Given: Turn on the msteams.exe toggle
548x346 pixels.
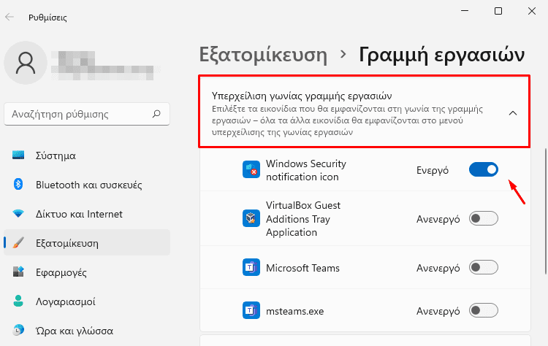Looking at the screenshot, I should (x=484, y=311).
